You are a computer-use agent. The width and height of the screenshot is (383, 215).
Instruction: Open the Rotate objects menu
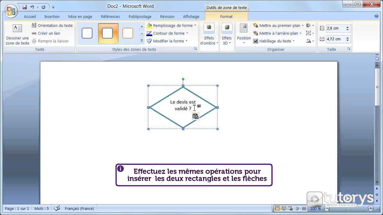(310, 41)
